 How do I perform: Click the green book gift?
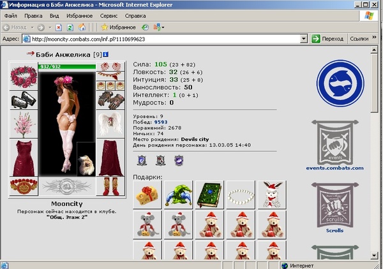[x=209, y=194]
